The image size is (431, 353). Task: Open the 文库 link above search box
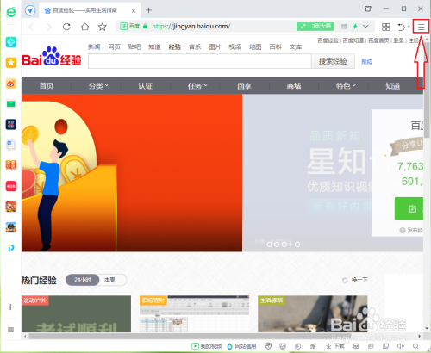[x=296, y=46]
